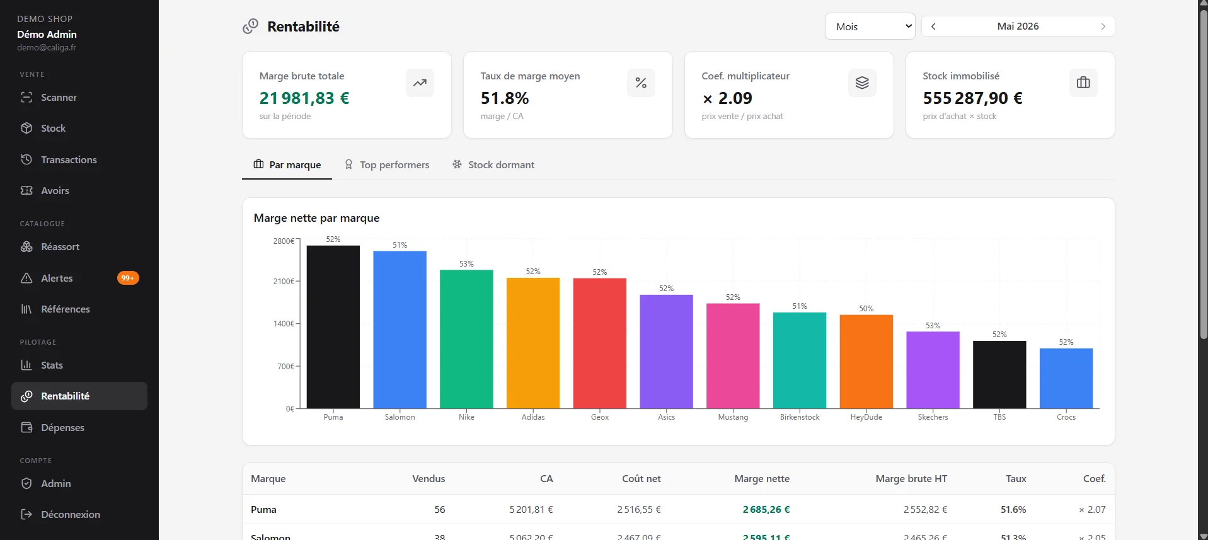Click the purple Asics chart bar
Viewport: 1208px width, 540px height.
pos(666,352)
